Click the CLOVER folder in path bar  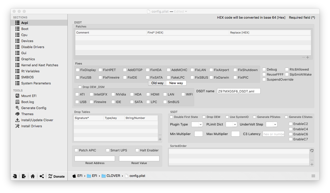coord(111,176)
